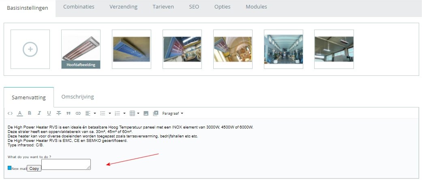Switch to the Opties tab

(x=222, y=7)
